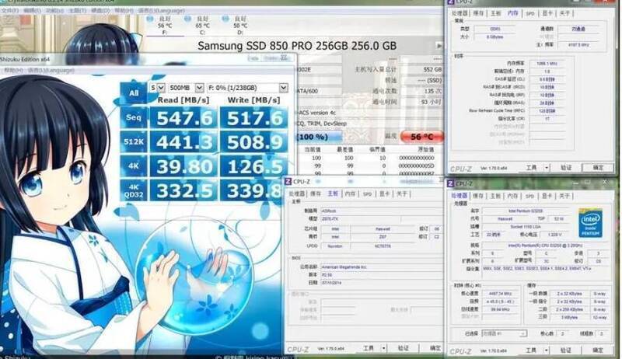Click the red 56 °C temperature indicator
The height and width of the screenshot is (359, 622).
(x=421, y=137)
